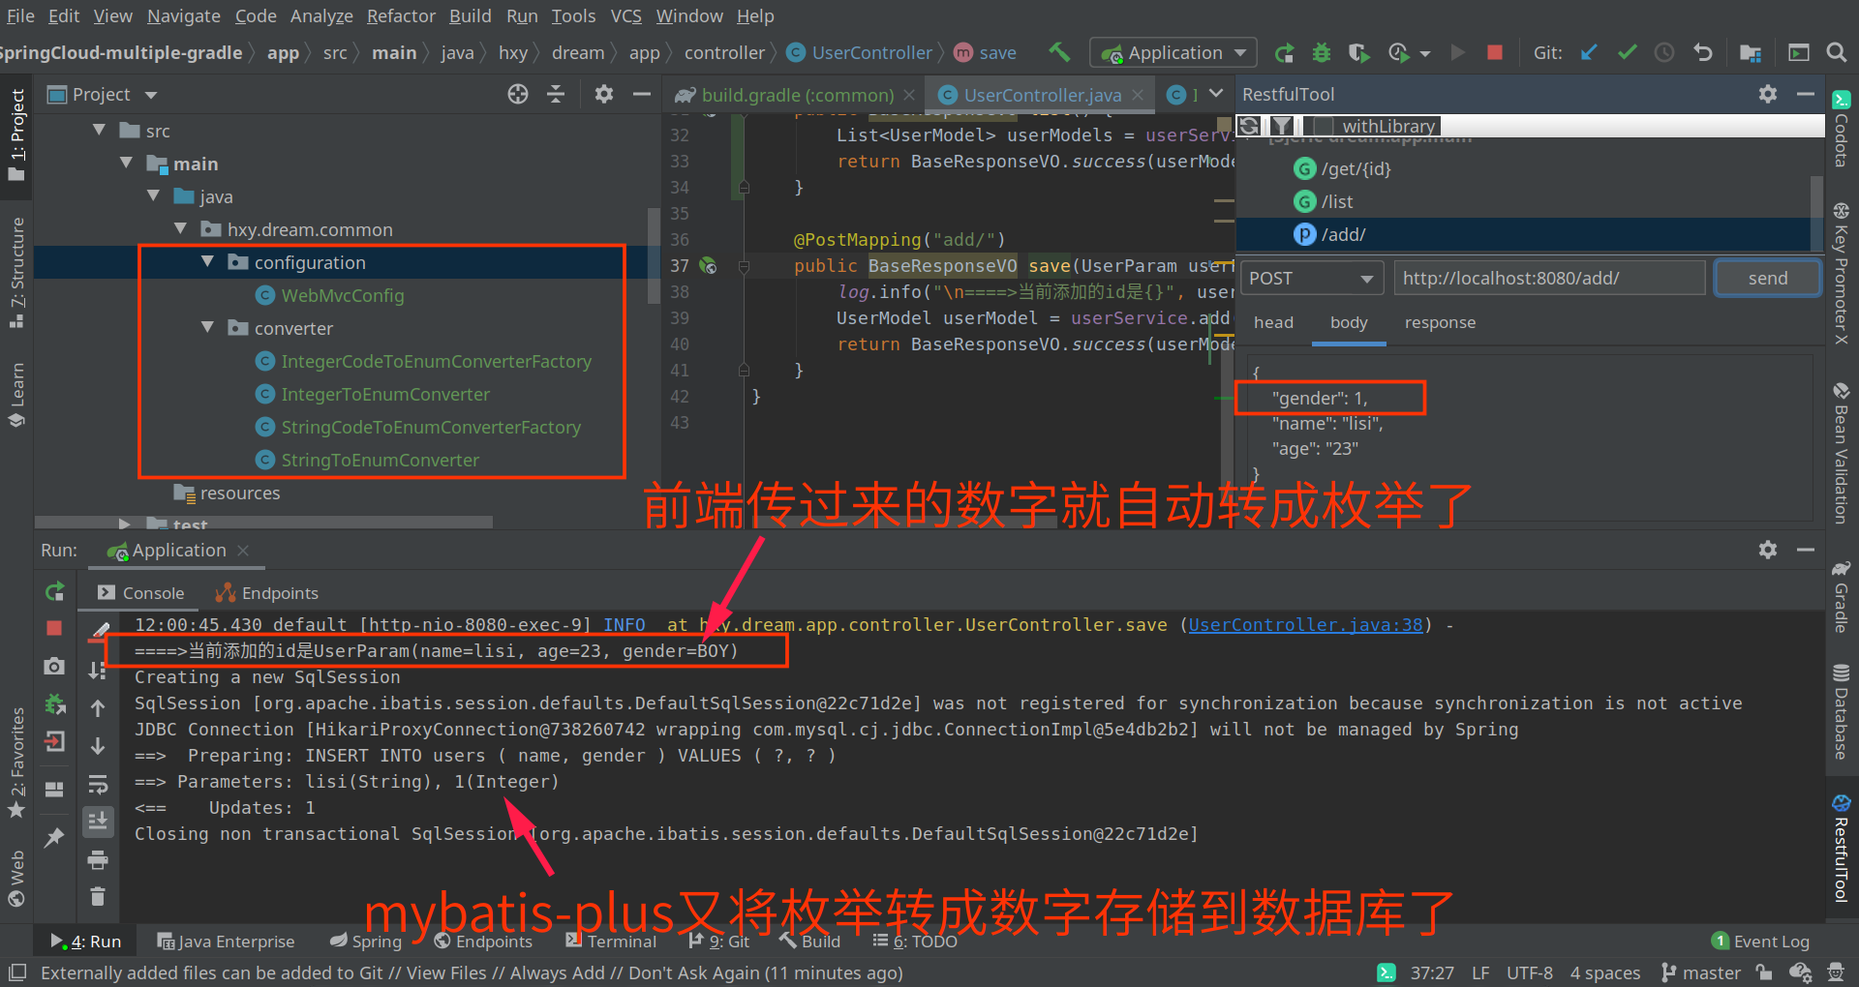Show hidden editor tabs dropdown
Viewport: 1859px width, 987px height.
(1217, 94)
